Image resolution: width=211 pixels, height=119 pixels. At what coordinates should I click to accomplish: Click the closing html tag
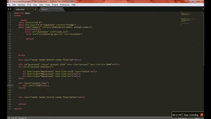pyautogui.click(x=18, y=109)
